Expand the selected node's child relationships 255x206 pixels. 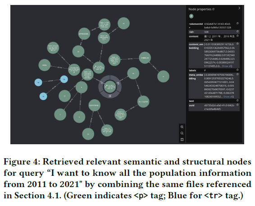click(110, 96)
